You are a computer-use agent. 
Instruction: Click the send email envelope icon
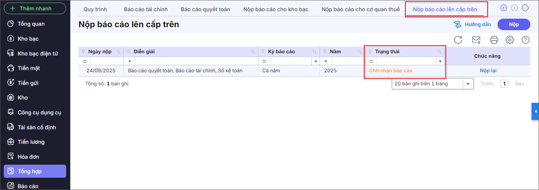click(x=476, y=40)
